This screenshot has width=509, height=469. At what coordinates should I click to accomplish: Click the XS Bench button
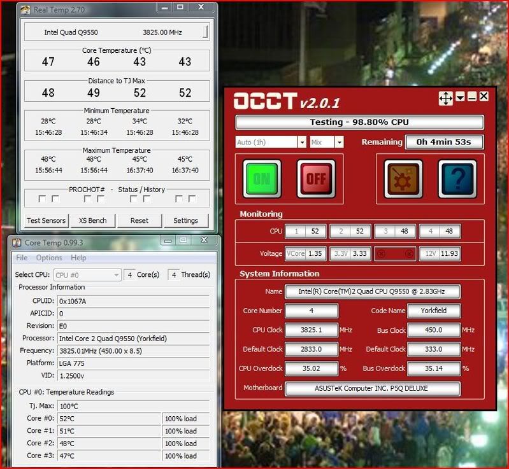coord(93,221)
